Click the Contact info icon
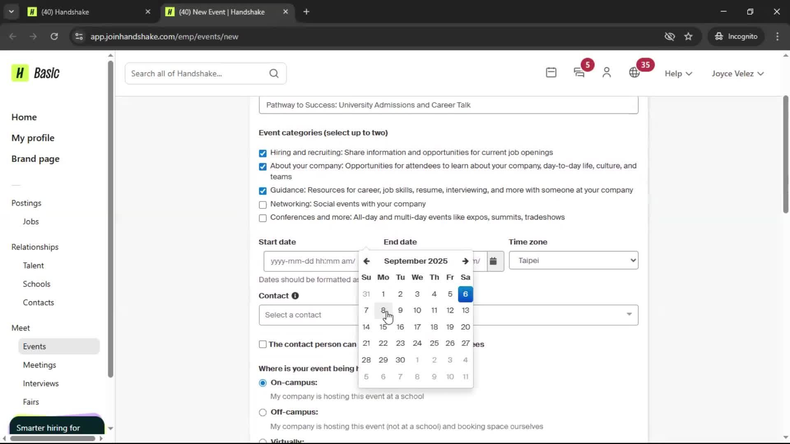Viewport: 790px width, 444px height. click(x=295, y=296)
